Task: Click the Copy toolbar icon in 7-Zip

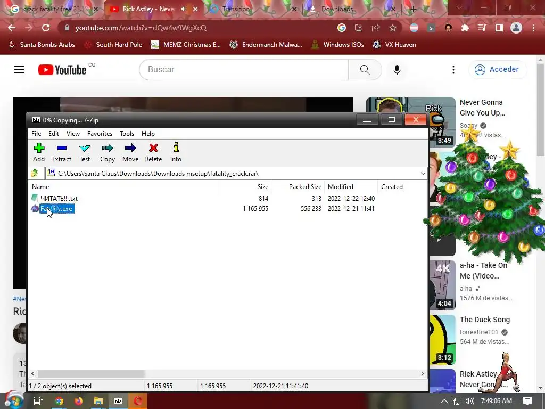Action: point(108,152)
